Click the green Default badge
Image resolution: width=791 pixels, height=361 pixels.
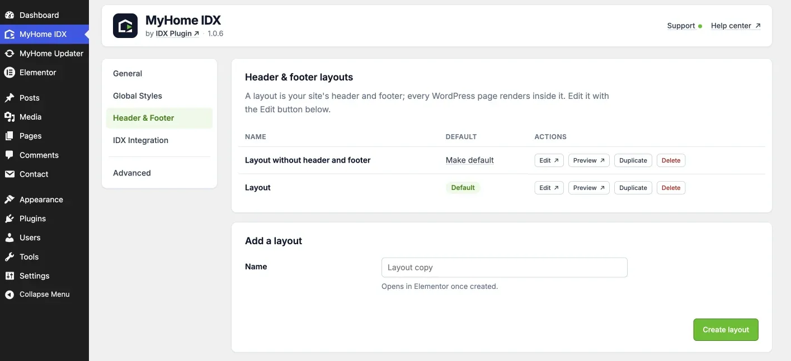pyautogui.click(x=463, y=188)
